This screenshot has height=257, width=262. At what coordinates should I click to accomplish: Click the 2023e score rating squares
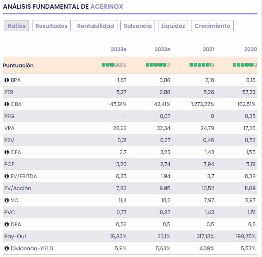point(114,65)
